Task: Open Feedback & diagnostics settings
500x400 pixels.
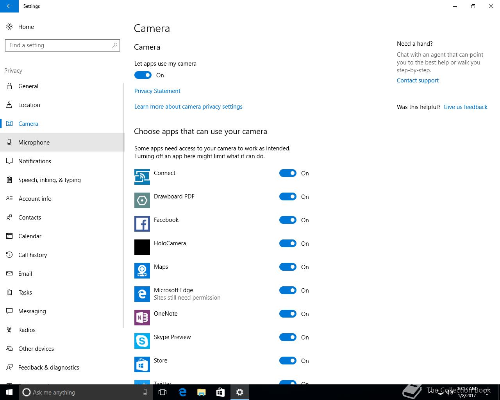Action: 62,367
